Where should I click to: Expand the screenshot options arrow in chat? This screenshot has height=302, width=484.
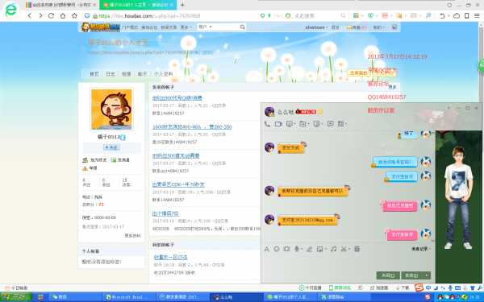point(348,250)
